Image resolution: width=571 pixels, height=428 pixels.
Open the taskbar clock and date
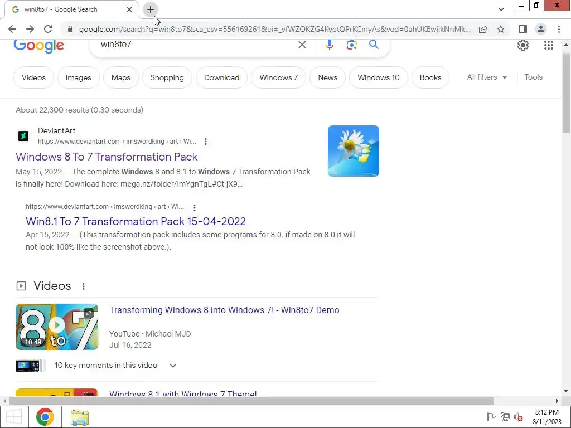pyautogui.click(x=546, y=417)
